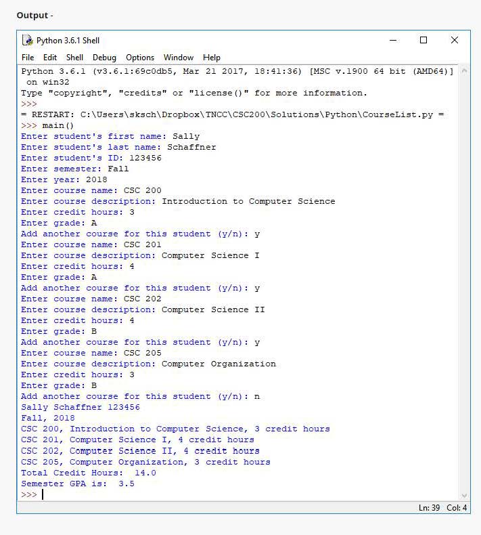Open the Shell menu
This screenshot has width=481, height=535.
(74, 58)
